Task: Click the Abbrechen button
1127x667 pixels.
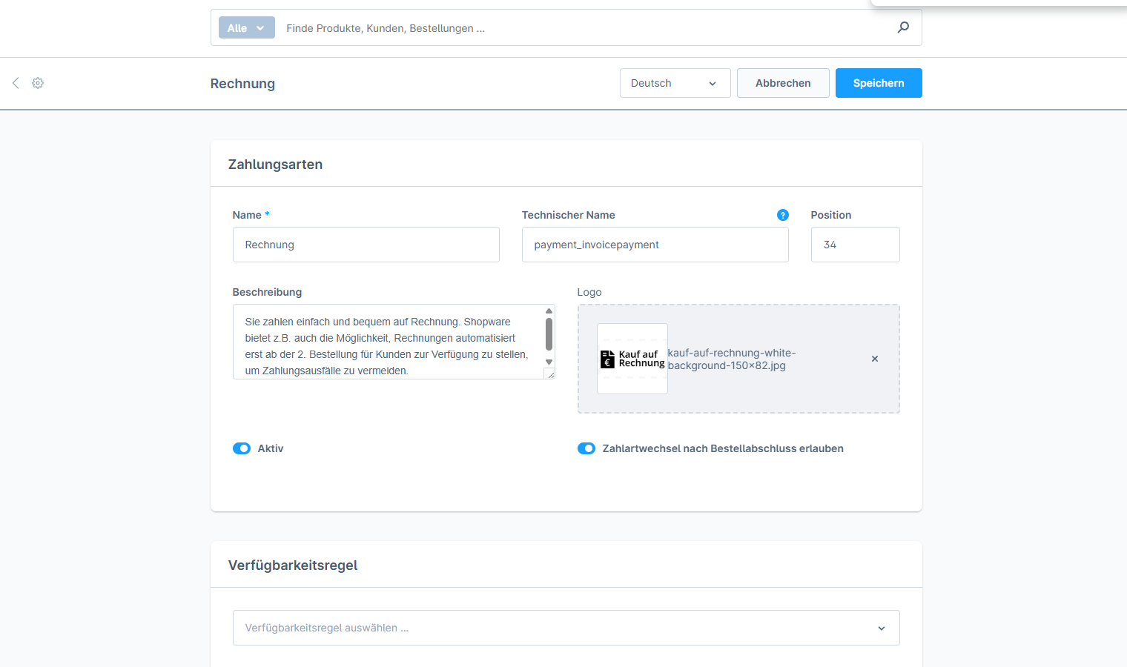Action: click(783, 83)
